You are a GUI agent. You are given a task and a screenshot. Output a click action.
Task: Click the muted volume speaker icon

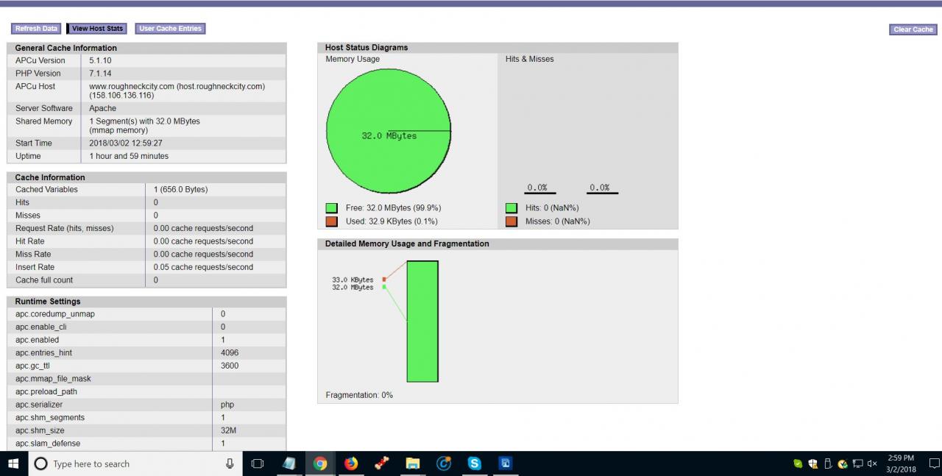tap(872, 463)
